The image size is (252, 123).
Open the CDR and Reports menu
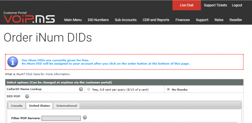coord(156,20)
